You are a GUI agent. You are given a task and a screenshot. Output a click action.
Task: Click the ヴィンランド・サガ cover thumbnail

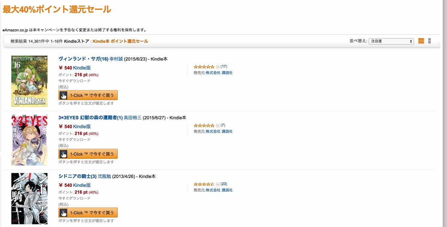(x=29, y=81)
